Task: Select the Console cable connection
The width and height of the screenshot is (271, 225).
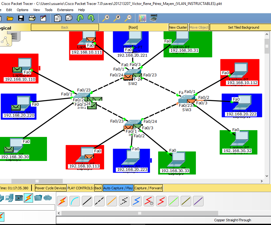Action: (x=75, y=201)
